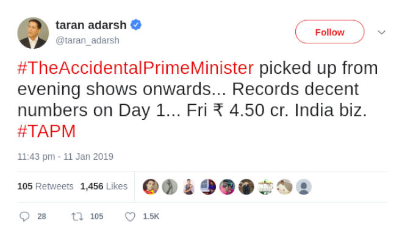Open the 11:43 pm - 11 Jan 2019 timestamp
The height and width of the screenshot is (244, 402).
coord(65,156)
